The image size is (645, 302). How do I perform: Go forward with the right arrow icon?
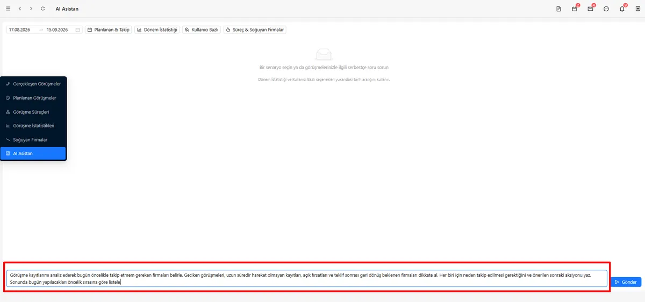point(31,9)
